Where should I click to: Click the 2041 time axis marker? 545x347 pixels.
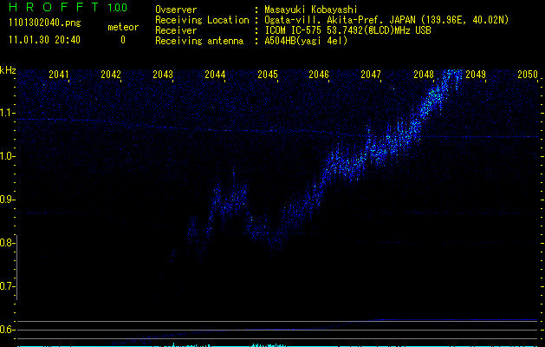59,74
